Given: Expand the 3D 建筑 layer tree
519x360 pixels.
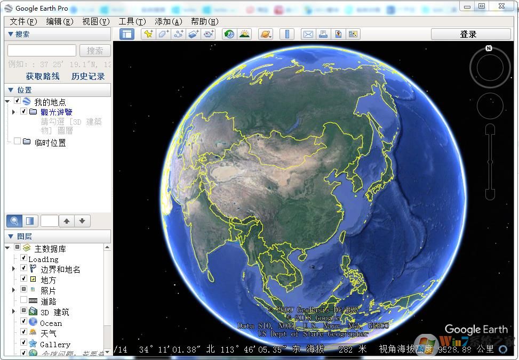Looking at the screenshot, I should pyautogui.click(x=13, y=311).
